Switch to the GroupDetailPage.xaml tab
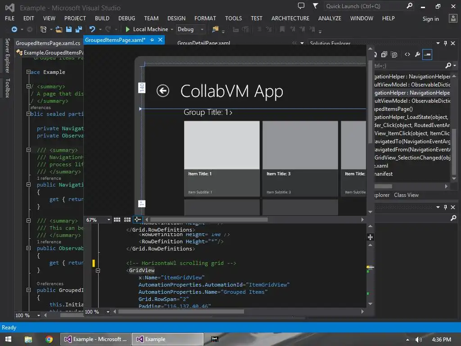 pyautogui.click(x=204, y=43)
